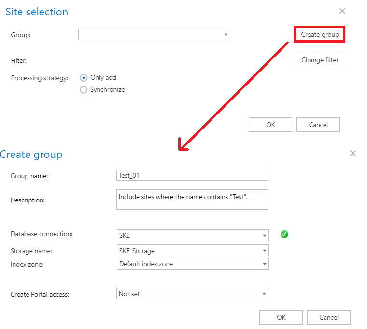Click the Group name field containing Test_01
Image resolution: width=367 pixels, height=329 pixels.
192,175
